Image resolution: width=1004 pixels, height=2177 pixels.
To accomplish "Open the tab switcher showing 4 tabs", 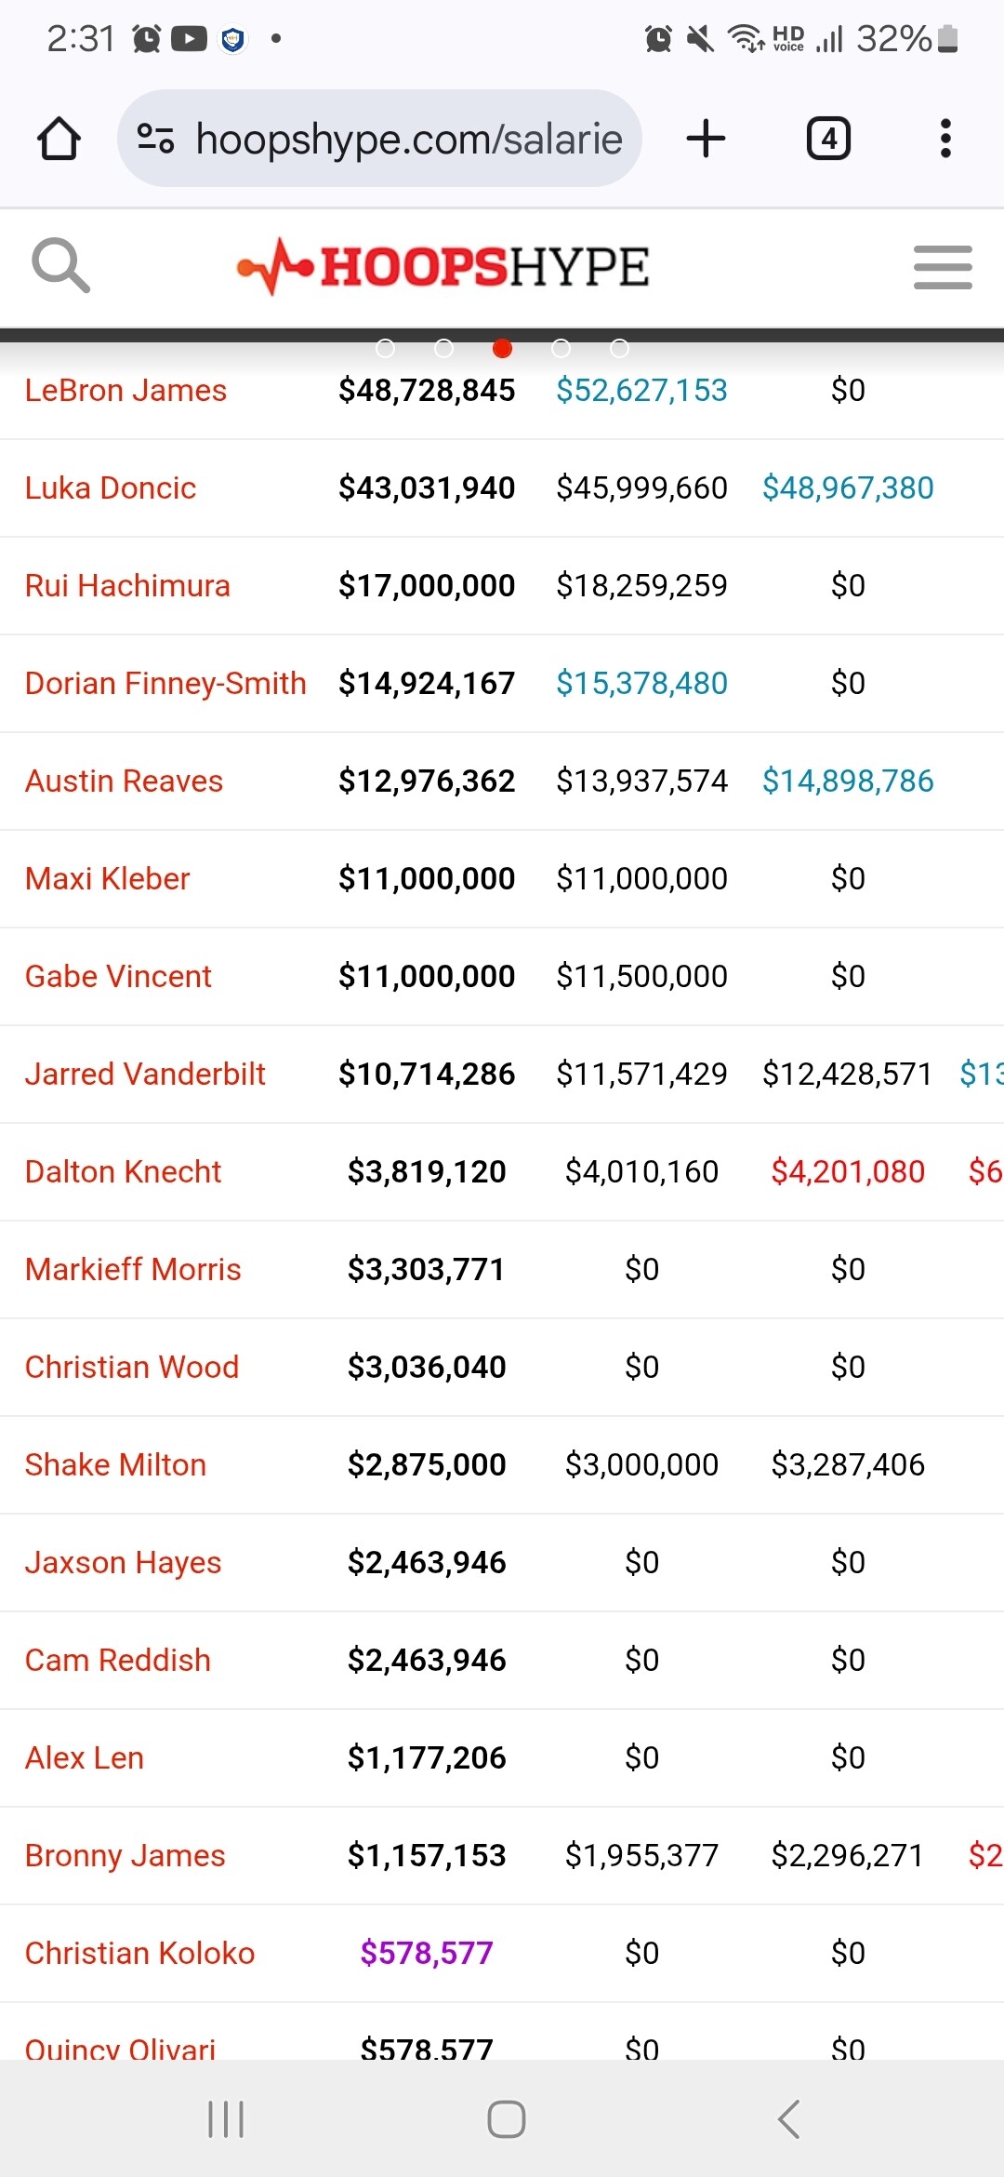I will tap(828, 139).
